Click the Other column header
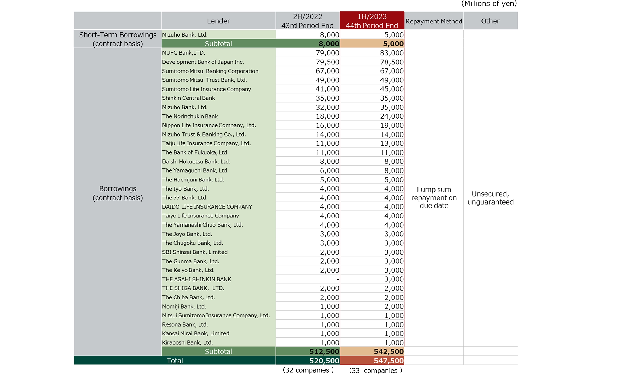This screenshot has width=627, height=390. coord(490,21)
